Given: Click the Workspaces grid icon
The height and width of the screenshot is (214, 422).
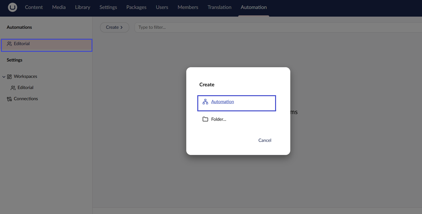Looking at the screenshot, I should (9, 77).
